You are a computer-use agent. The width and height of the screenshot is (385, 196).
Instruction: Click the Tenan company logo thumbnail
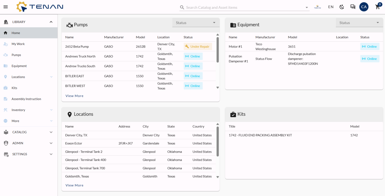tap(317, 7)
